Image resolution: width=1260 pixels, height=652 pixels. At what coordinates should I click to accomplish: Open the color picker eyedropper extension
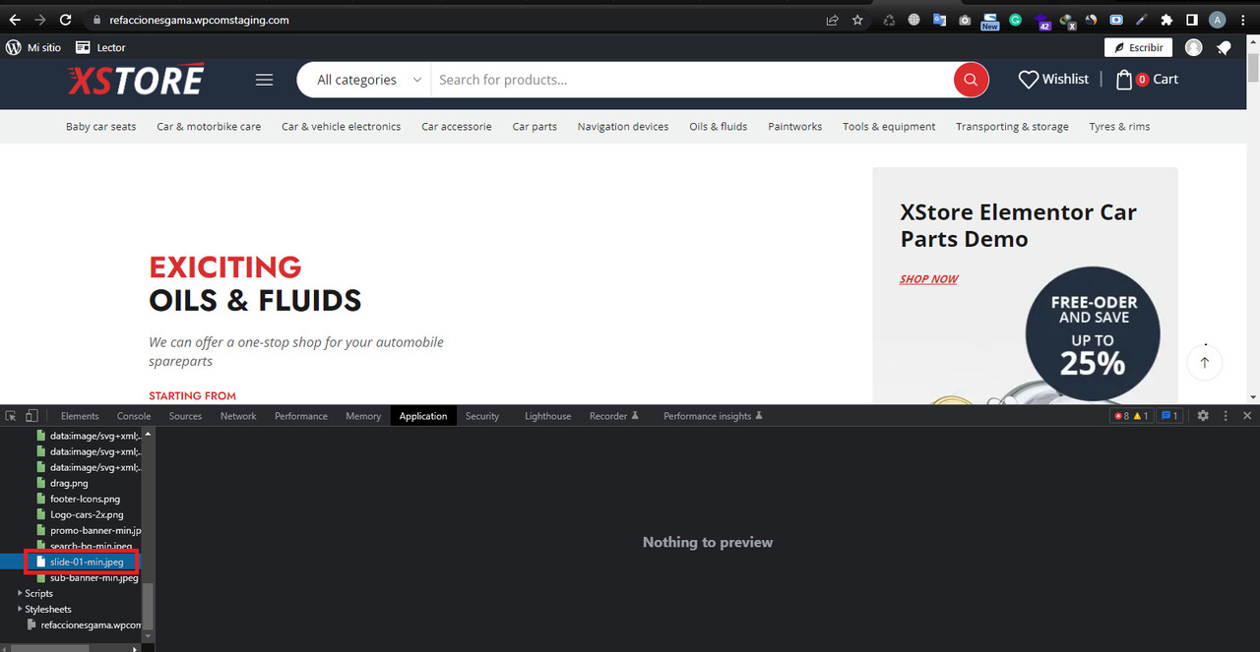(x=1142, y=20)
